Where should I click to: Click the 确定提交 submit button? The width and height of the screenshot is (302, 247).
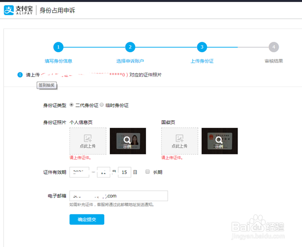click(x=87, y=219)
